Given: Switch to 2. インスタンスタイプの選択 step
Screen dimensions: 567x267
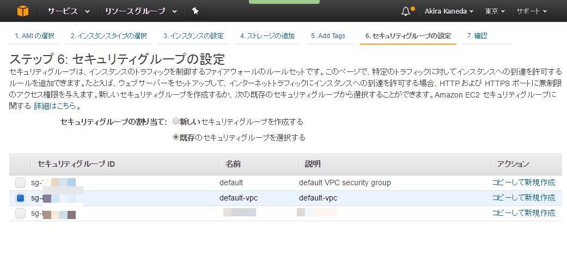Looking at the screenshot, I should pyautogui.click(x=109, y=36).
